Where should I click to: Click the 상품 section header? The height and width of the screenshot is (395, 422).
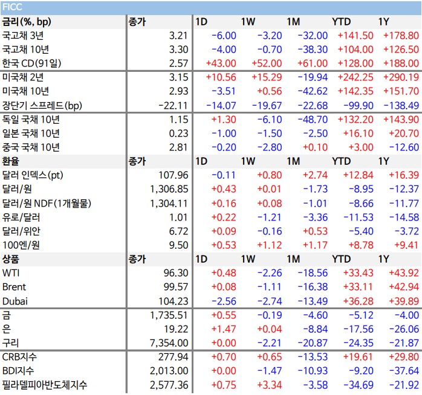11,259
